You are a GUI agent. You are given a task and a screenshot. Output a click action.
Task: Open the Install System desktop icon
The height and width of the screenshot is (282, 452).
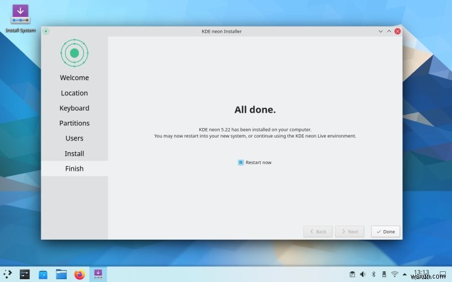point(20,18)
